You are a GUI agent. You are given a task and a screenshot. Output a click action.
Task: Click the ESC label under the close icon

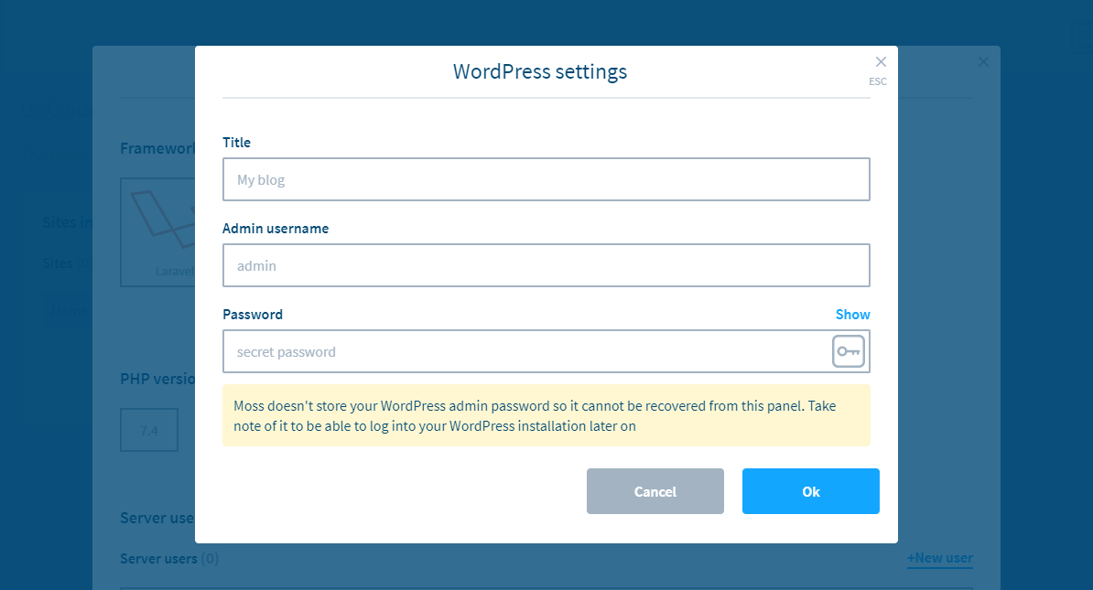coord(878,81)
